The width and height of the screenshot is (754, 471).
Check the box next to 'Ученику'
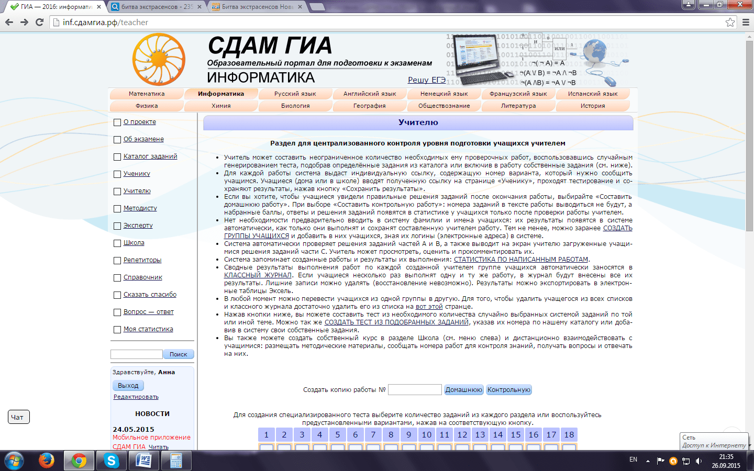pyautogui.click(x=117, y=174)
